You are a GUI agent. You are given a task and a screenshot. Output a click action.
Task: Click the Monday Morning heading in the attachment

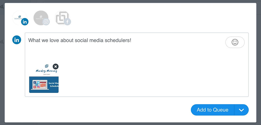(46, 71)
